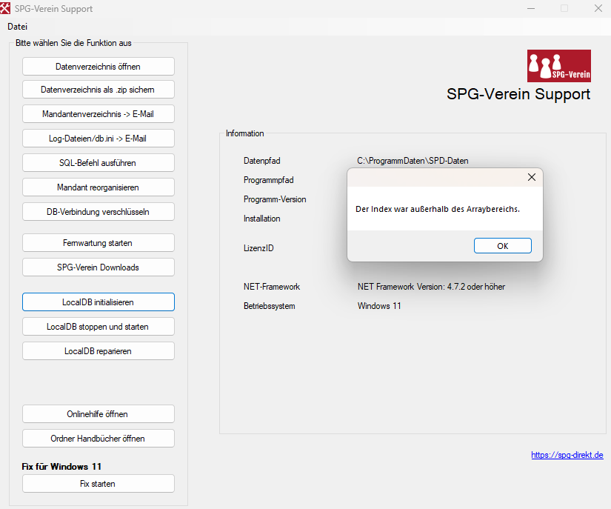Click SQL-Befehl ausführen
The image size is (611, 509).
99,163
